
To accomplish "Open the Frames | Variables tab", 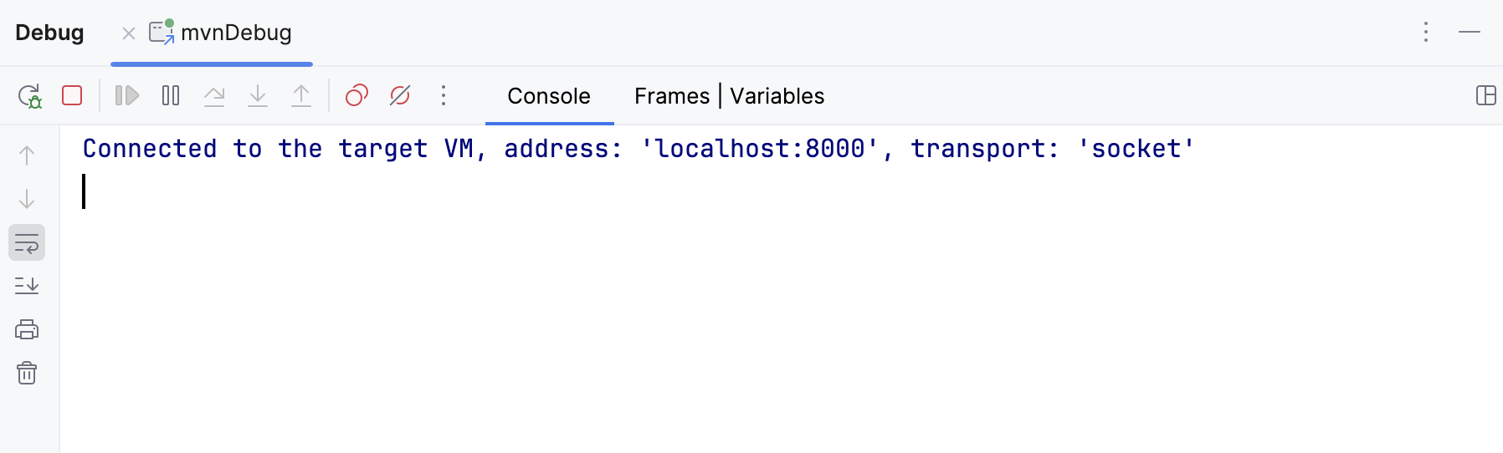I will point(729,96).
